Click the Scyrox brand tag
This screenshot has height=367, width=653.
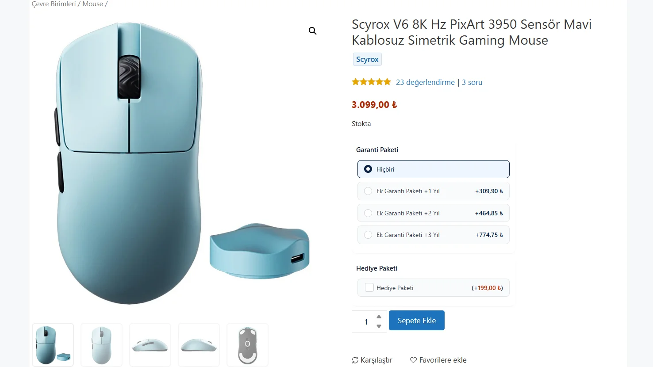(x=367, y=59)
